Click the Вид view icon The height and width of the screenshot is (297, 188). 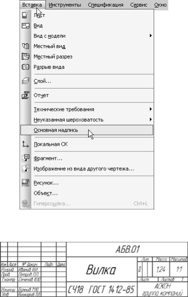tap(25, 25)
